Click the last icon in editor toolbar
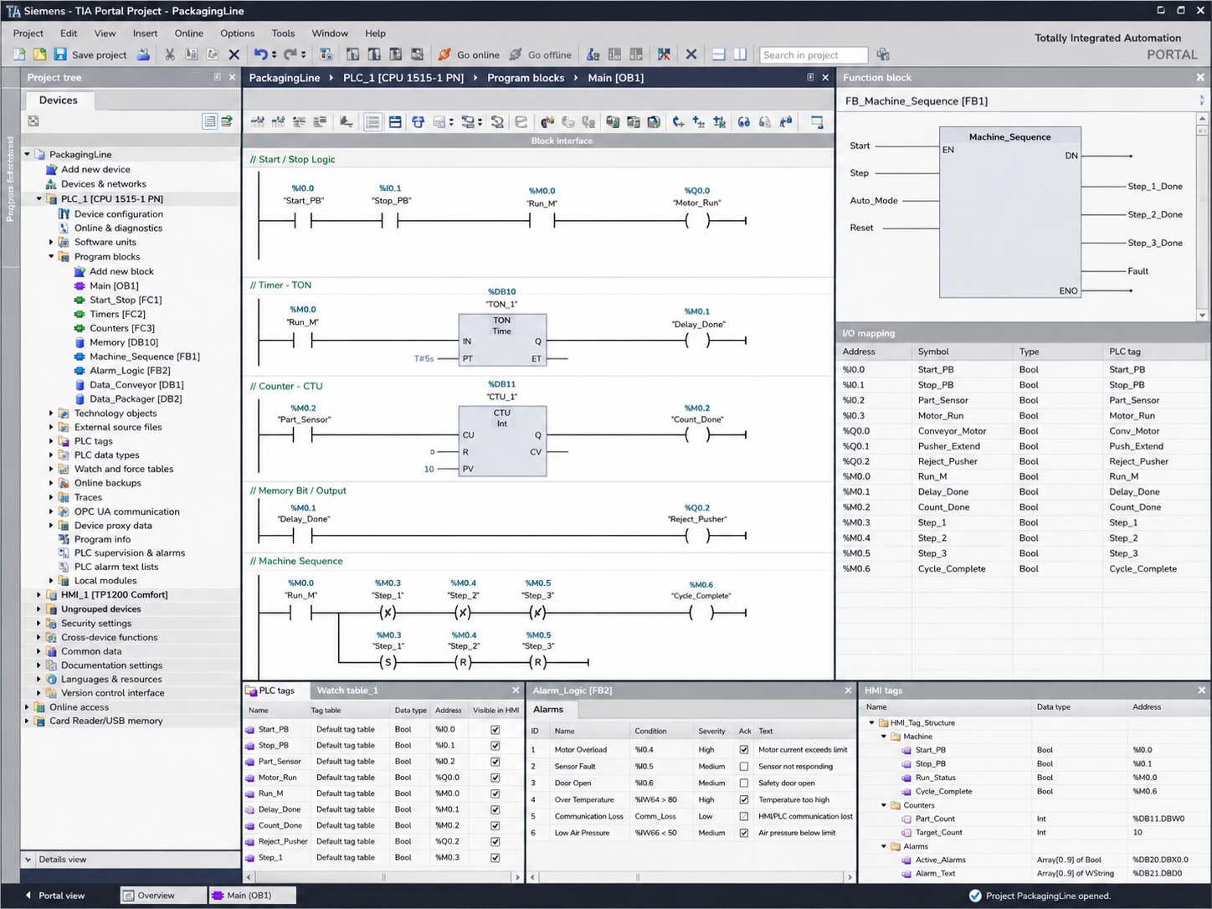 click(x=817, y=122)
